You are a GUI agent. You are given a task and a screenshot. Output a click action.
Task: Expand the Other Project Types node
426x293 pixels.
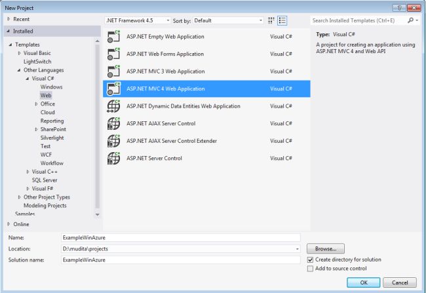[x=19, y=197]
